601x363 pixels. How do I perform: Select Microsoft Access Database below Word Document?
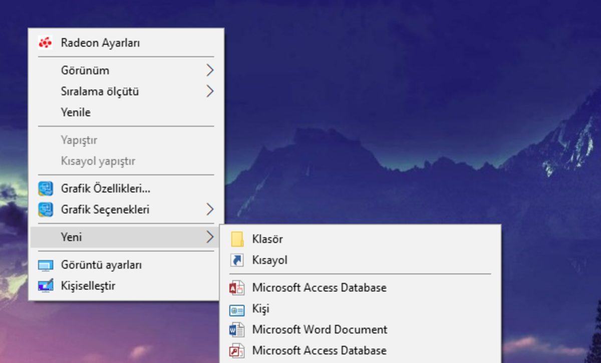[x=319, y=350]
